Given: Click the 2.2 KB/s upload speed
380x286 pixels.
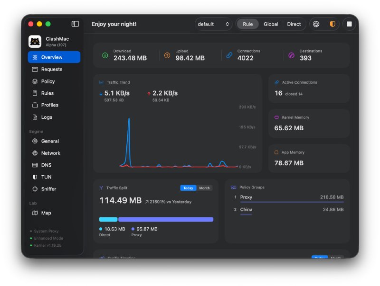Looking at the screenshot, I should (x=165, y=93).
